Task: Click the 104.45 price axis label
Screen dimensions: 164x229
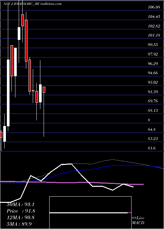Action: coord(154,17)
